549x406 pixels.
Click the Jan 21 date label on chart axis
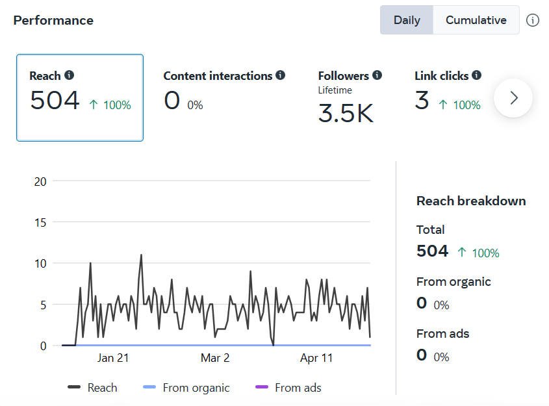click(x=113, y=358)
